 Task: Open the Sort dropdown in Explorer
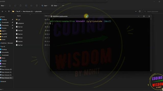(x=45, y=6)
